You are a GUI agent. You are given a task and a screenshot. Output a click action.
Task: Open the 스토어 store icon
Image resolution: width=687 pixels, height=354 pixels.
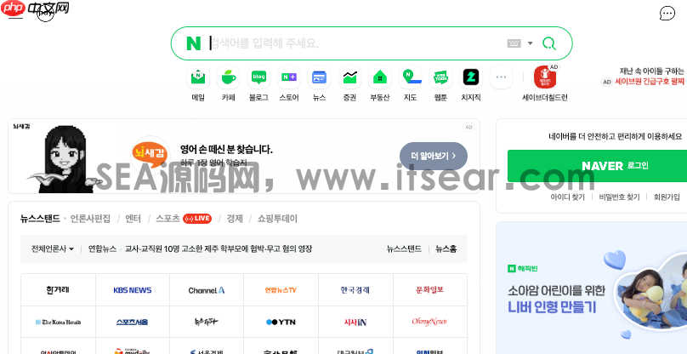coord(289,77)
